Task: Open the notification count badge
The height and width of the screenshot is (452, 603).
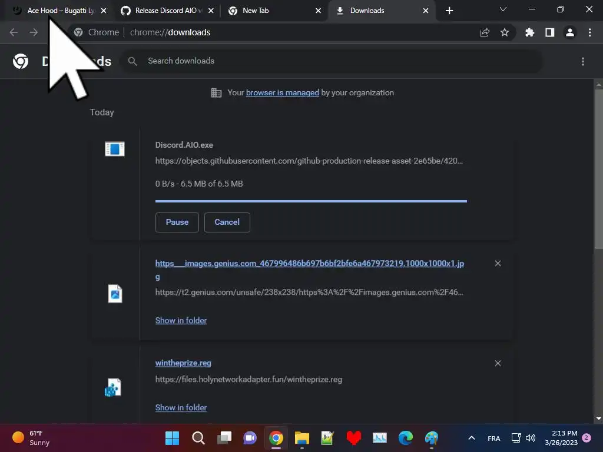Action: (587, 437)
